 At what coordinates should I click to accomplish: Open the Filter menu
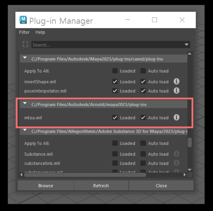24,32
